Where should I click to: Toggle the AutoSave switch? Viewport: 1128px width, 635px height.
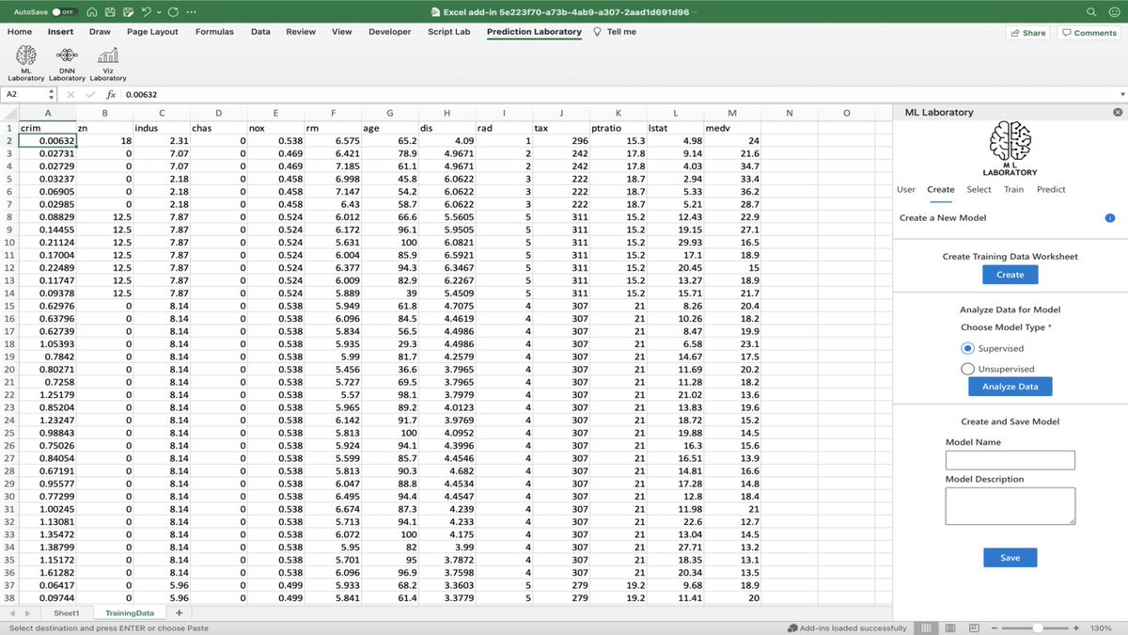tap(64, 12)
